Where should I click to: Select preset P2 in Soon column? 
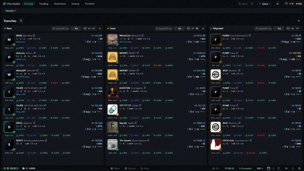[193, 28]
